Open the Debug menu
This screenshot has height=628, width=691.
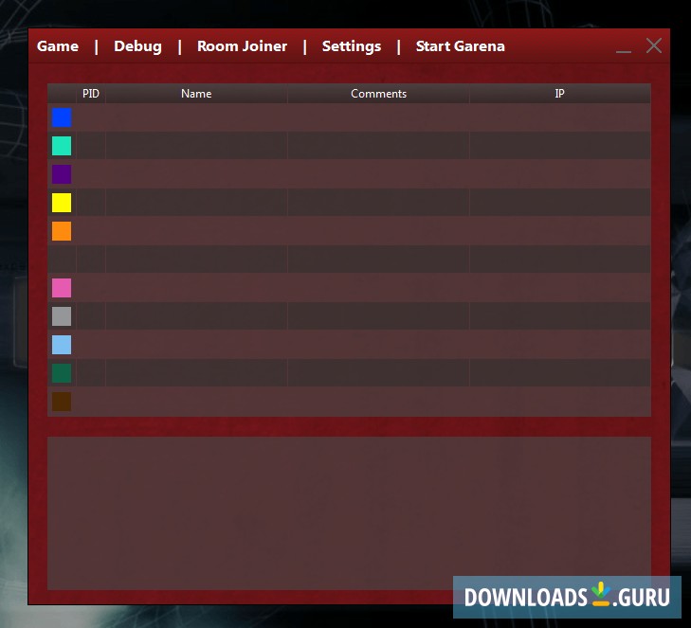137,46
